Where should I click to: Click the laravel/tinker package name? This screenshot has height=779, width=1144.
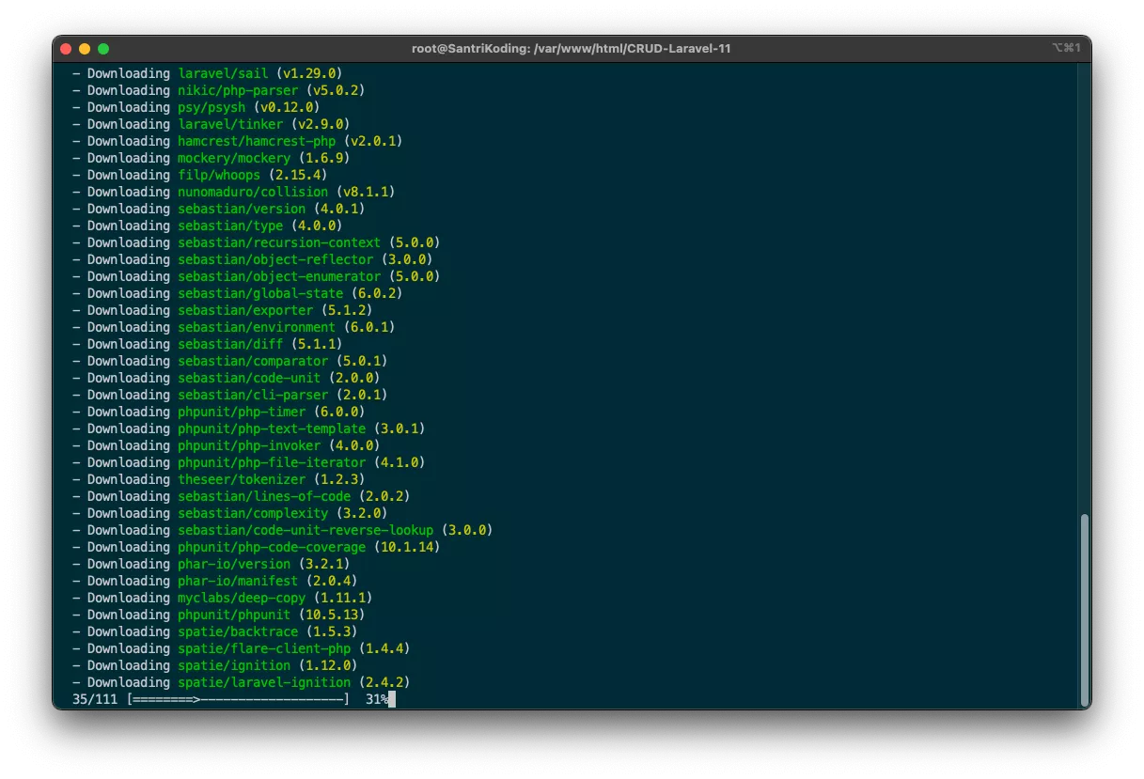pyautogui.click(x=230, y=124)
